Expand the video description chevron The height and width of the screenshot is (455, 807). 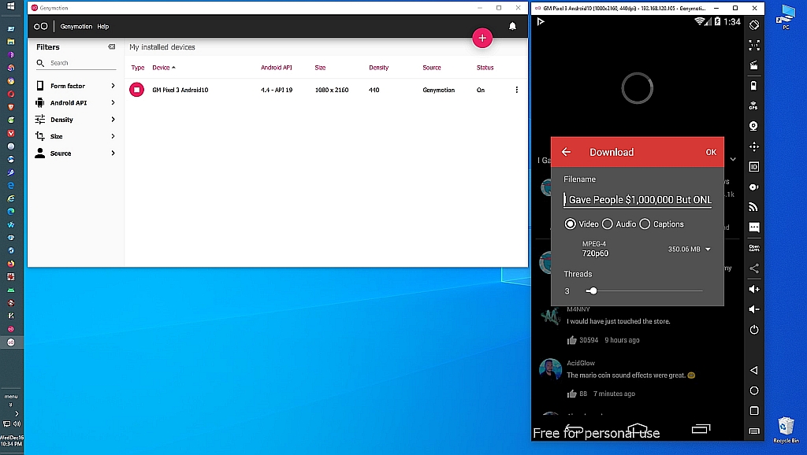(733, 159)
